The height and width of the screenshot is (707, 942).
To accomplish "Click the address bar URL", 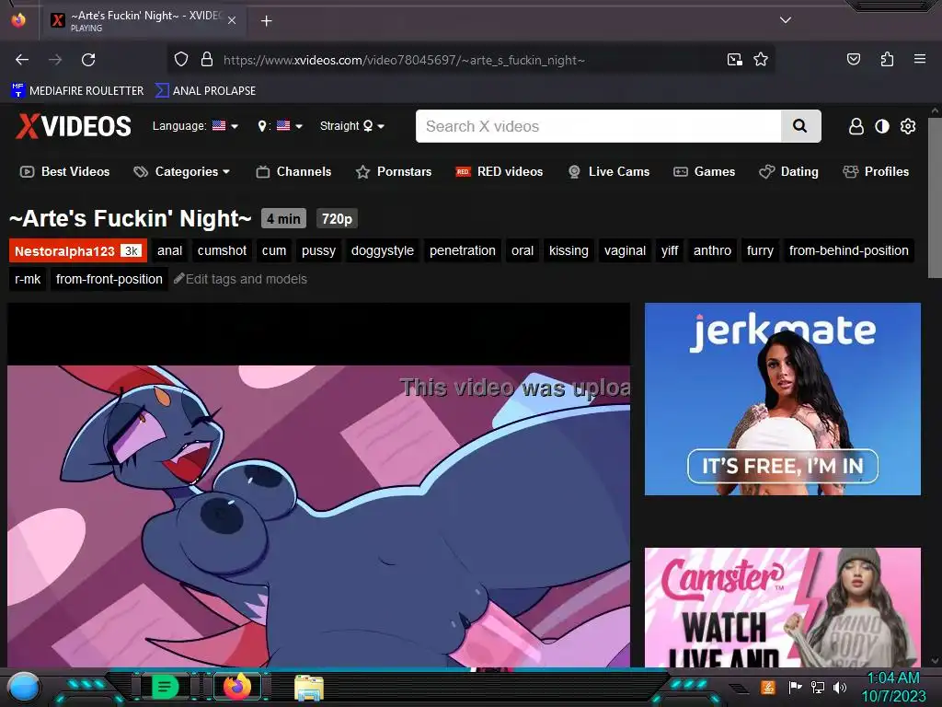I will coord(404,60).
